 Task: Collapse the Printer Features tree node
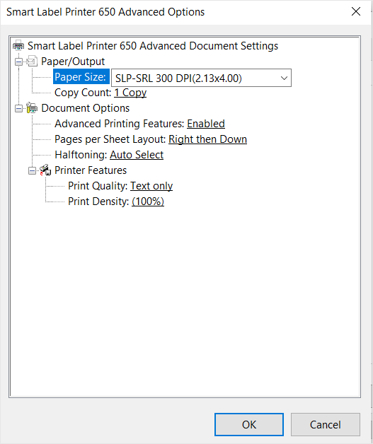(x=32, y=170)
